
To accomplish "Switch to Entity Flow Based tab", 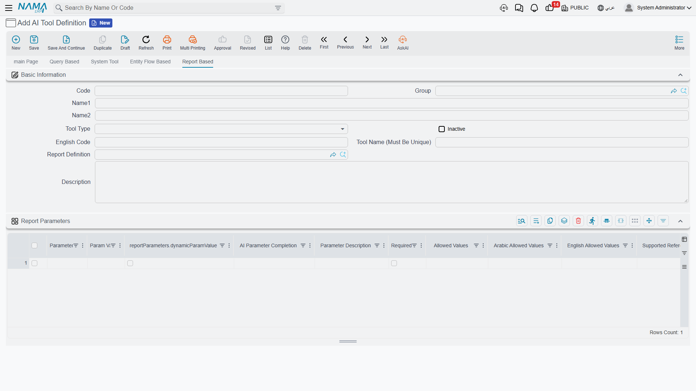I will click(x=150, y=62).
